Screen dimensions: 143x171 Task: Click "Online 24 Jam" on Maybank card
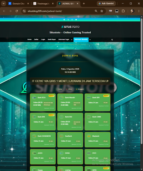pos(93,141)
